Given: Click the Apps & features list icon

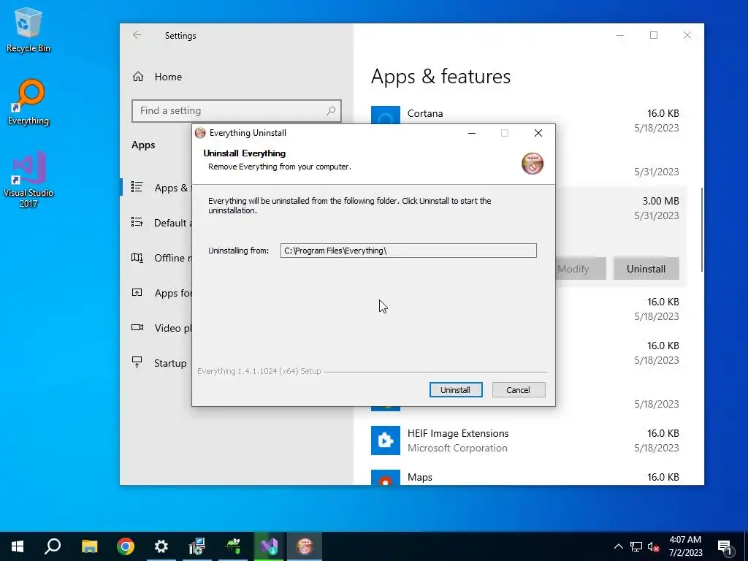Looking at the screenshot, I should pyautogui.click(x=137, y=187).
